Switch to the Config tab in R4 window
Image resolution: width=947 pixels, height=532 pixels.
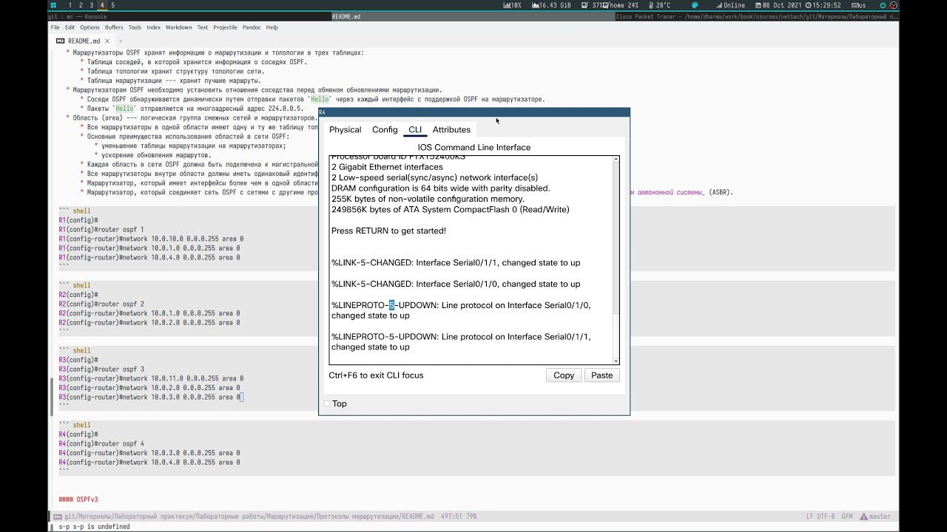tap(385, 129)
